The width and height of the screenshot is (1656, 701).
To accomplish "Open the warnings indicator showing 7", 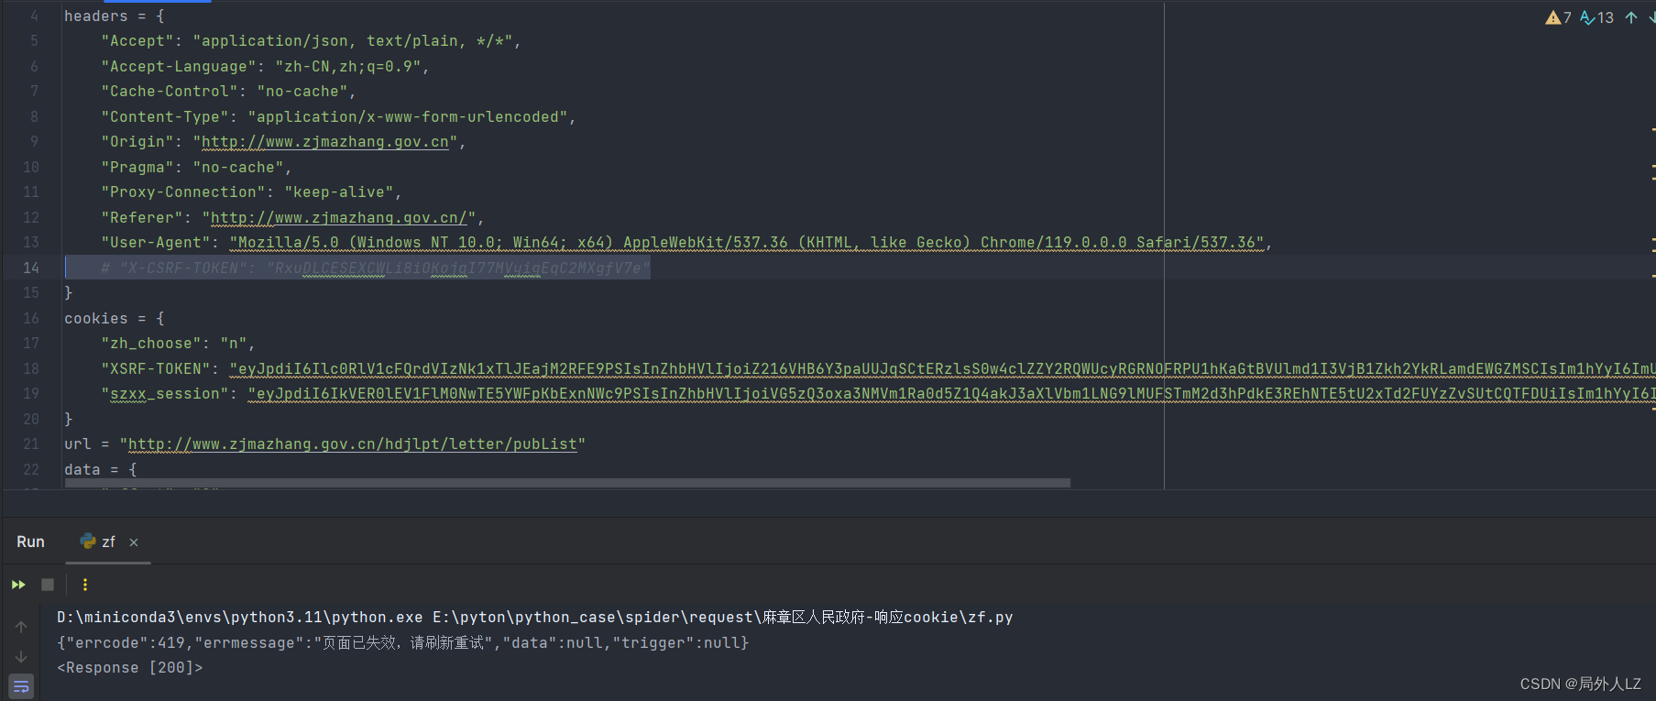I will point(1558,17).
